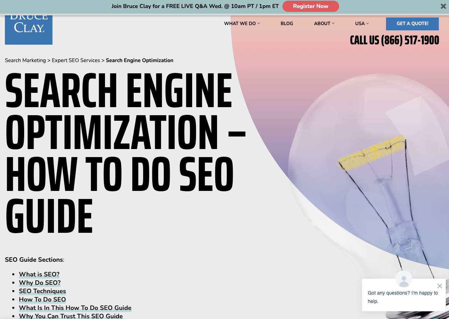Call the (866) 517-1900 phone number

click(x=394, y=40)
